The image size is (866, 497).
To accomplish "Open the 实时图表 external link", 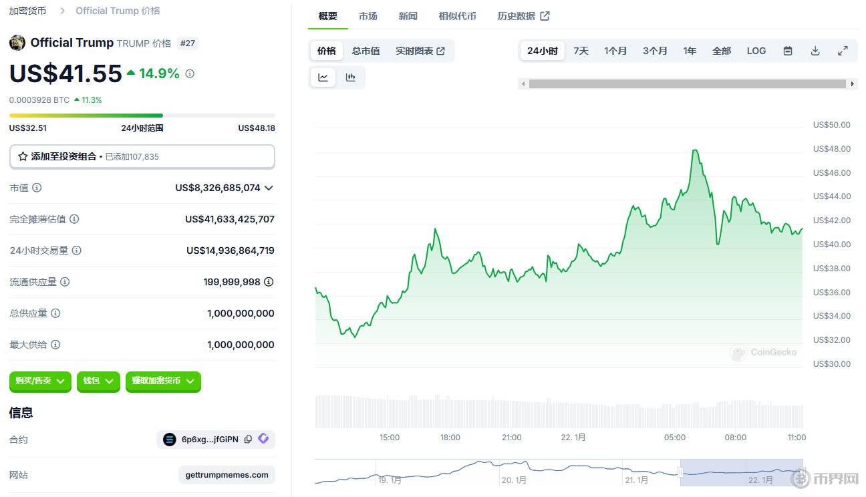I will 420,51.
